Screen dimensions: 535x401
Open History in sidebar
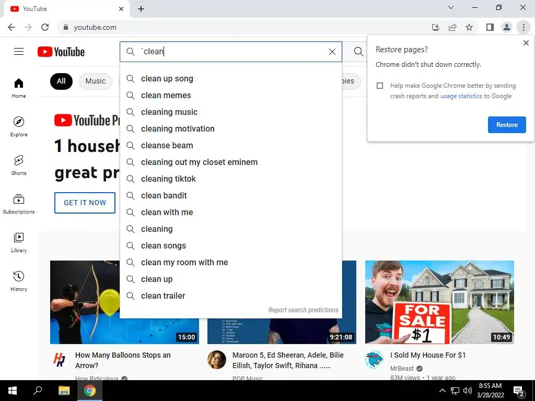[x=19, y=281]
